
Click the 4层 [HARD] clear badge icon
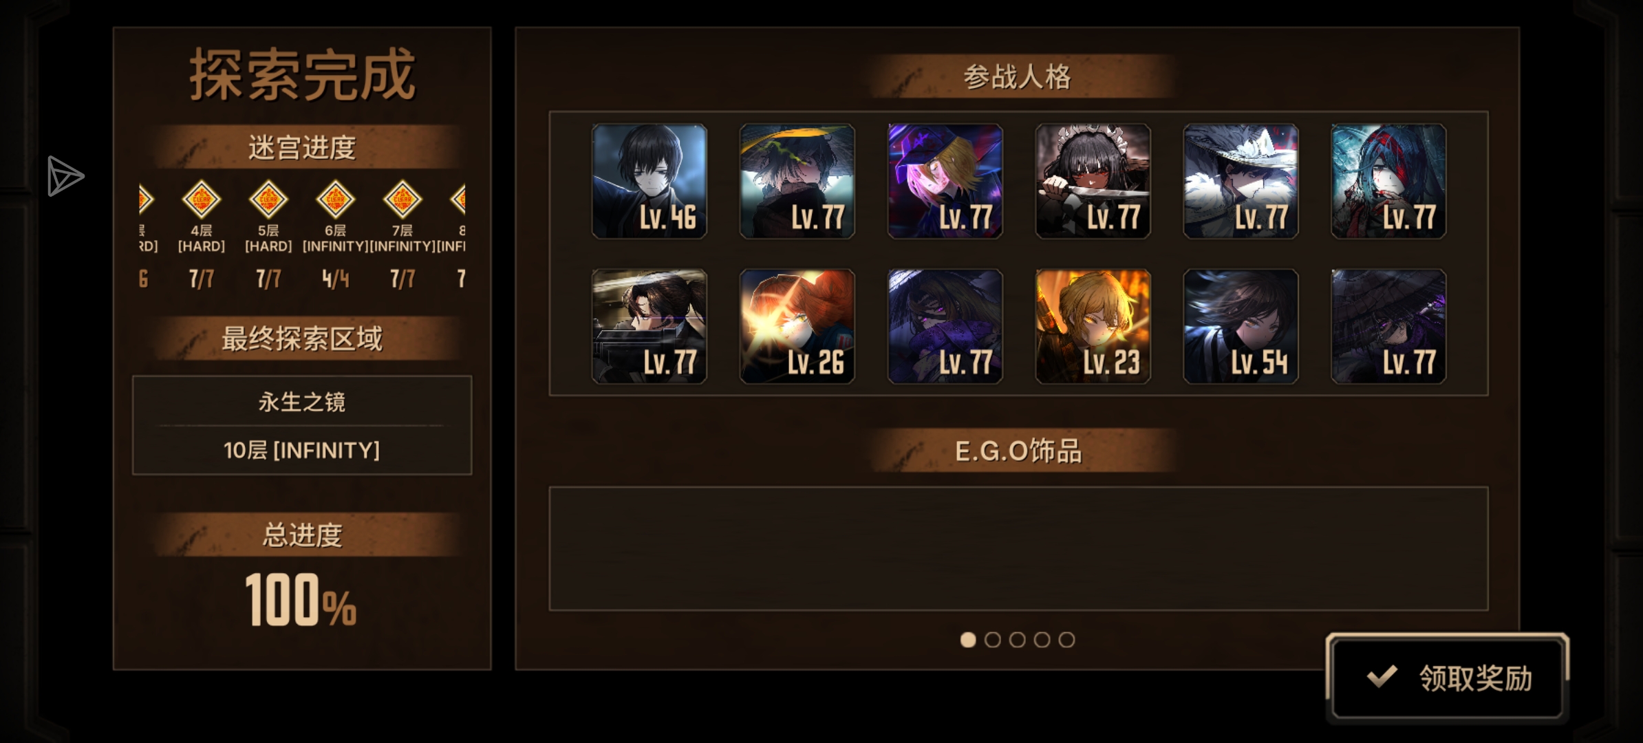(x=202, y=200)
